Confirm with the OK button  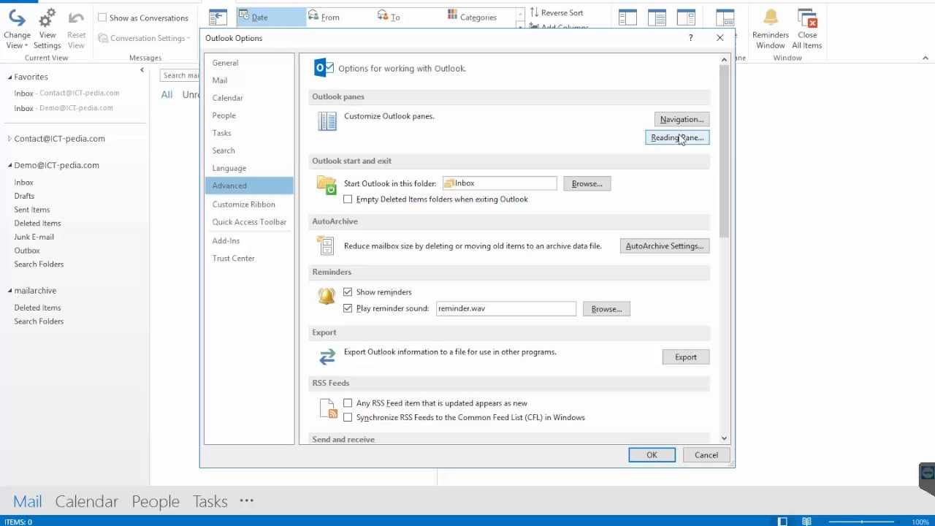[x=652, y=455]
